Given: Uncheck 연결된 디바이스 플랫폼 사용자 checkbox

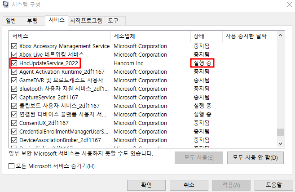Looking at the screenshot, I should [14, 114].
